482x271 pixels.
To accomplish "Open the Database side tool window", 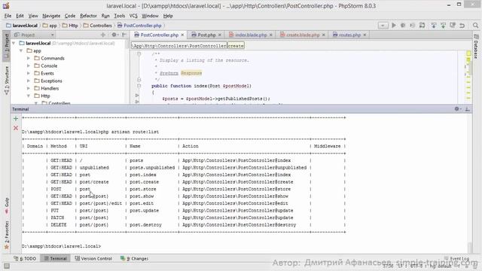I will pos(475,47).
